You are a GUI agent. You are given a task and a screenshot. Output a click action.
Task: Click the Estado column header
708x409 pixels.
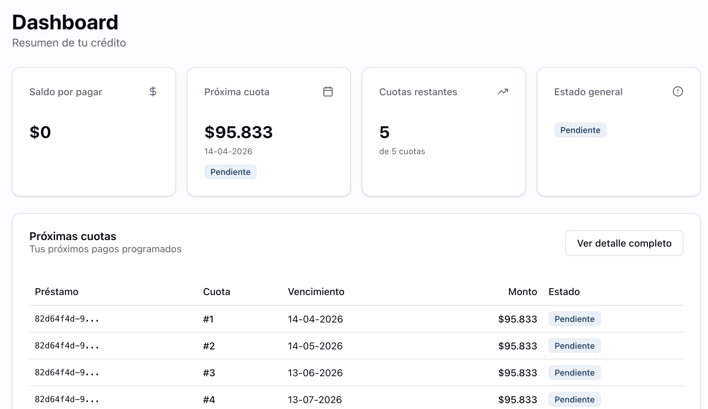coord(564,292)
